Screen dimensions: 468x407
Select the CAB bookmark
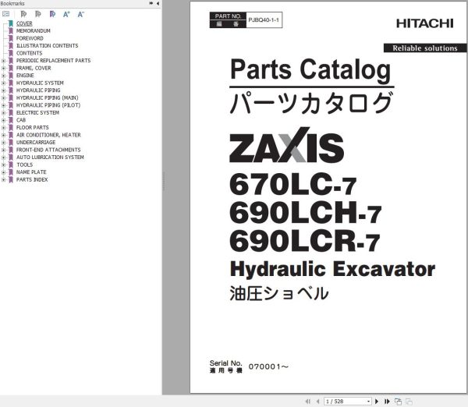tap(21, 120)
